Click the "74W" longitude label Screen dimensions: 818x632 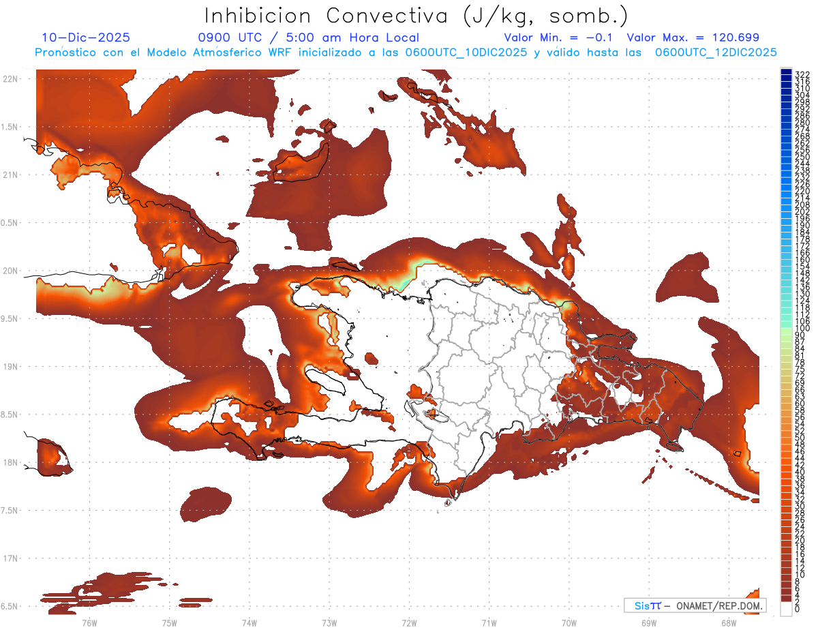pos(249,623)
